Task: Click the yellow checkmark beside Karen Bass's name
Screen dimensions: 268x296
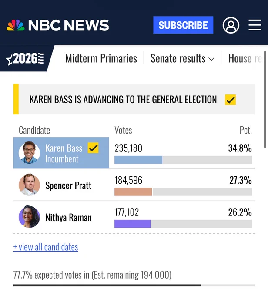Action: [x=93, y=148]
